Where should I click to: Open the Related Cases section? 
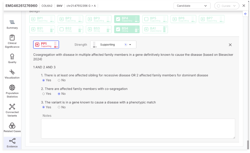12,127
